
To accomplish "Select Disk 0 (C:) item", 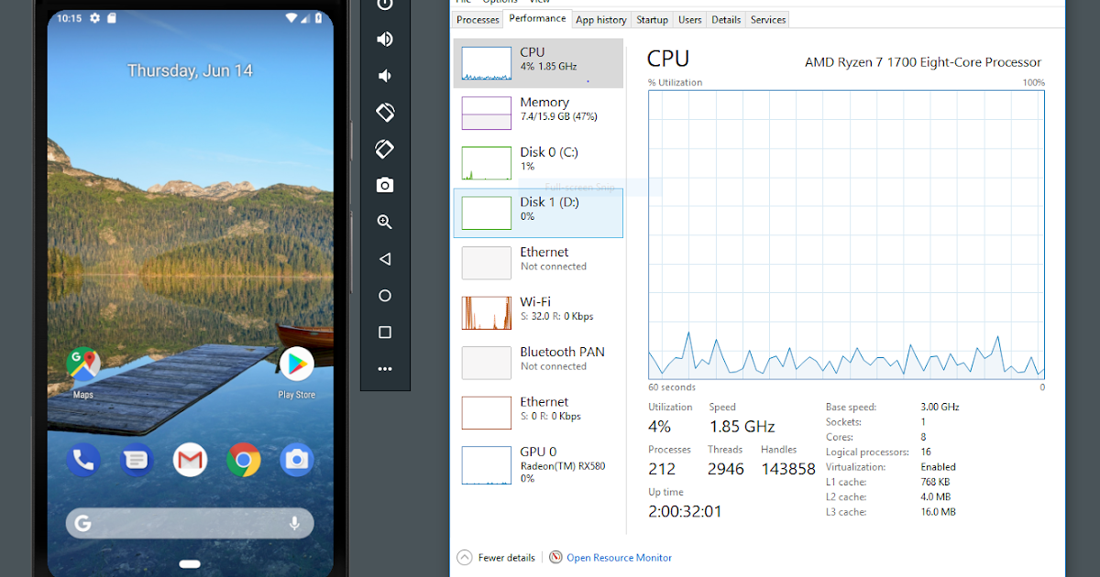I will (538, 163).
